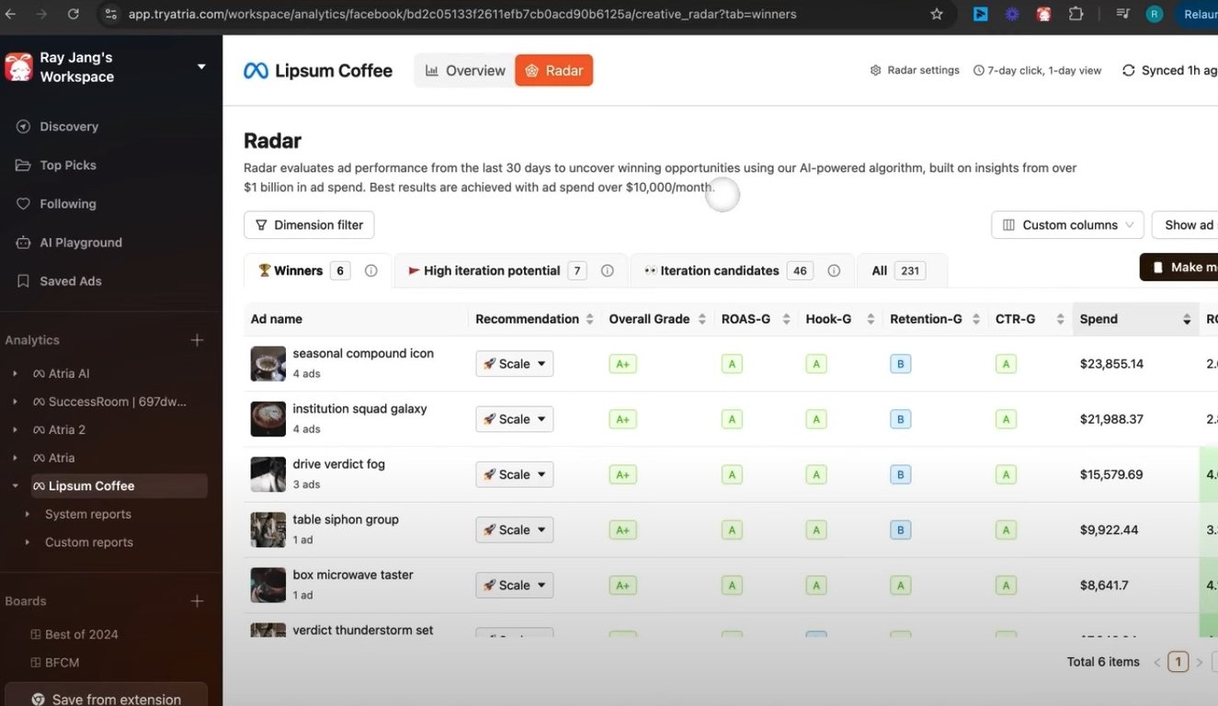Screen dimensions: 1218x706
Task: Collapse the Lipsum Coffee account
Action: [x=15, y=485]
